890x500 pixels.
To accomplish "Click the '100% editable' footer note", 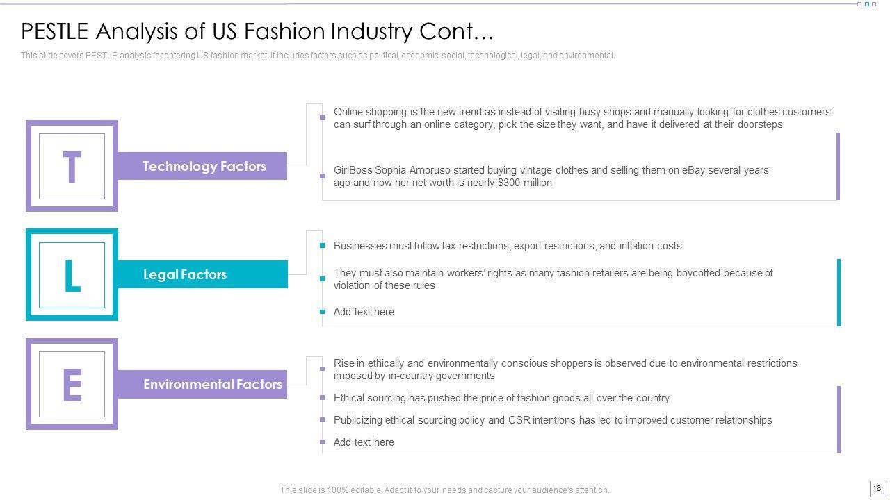I will click(444, 490).
